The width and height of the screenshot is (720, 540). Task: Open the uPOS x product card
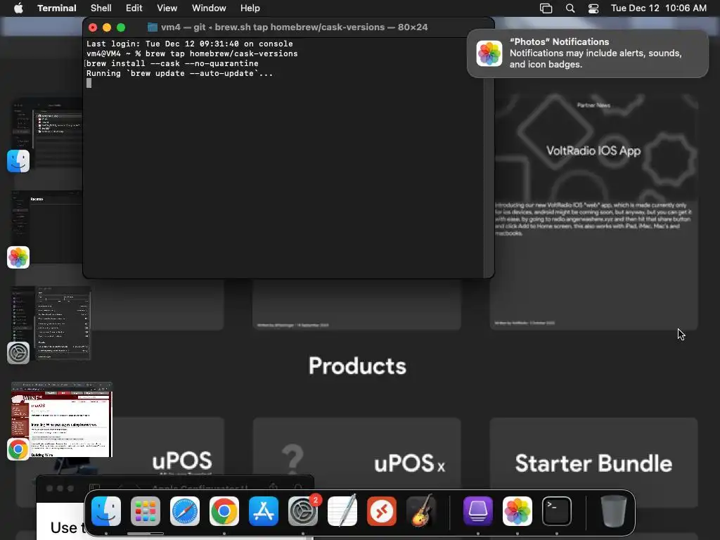point(356,461)
